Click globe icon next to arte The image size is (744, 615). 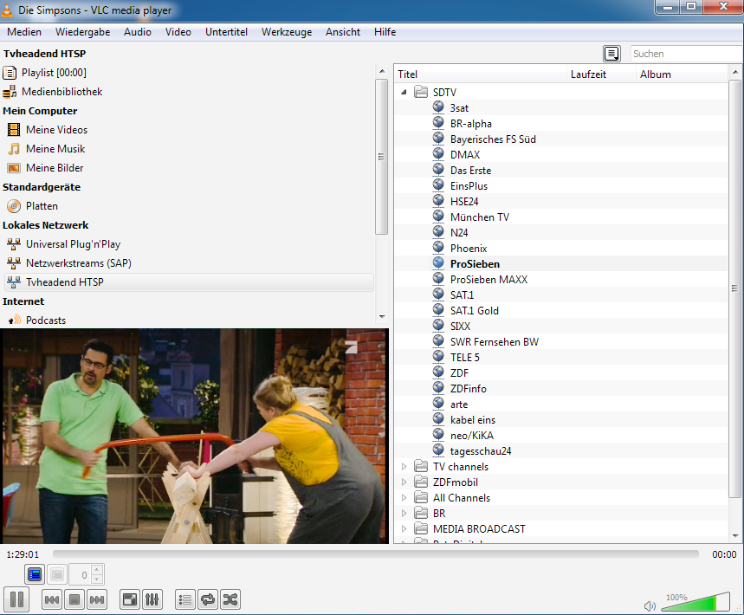[438, 404]
